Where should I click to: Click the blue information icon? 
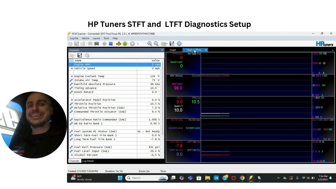coord(179,44)
